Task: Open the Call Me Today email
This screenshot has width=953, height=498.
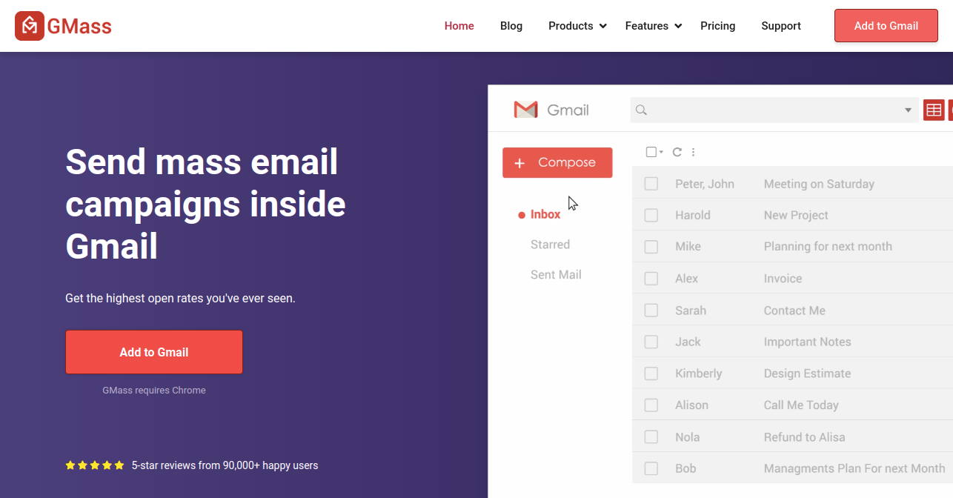Action: 801,405
